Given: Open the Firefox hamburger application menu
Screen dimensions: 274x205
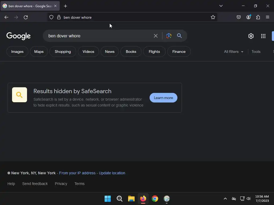Looking at the screenshot, I should [268, 17].
